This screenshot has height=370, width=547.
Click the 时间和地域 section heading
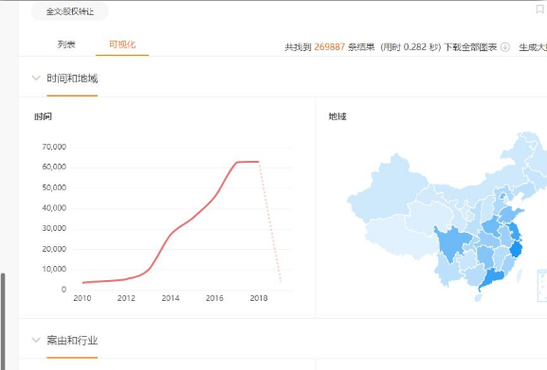click(x=72, y=79)
